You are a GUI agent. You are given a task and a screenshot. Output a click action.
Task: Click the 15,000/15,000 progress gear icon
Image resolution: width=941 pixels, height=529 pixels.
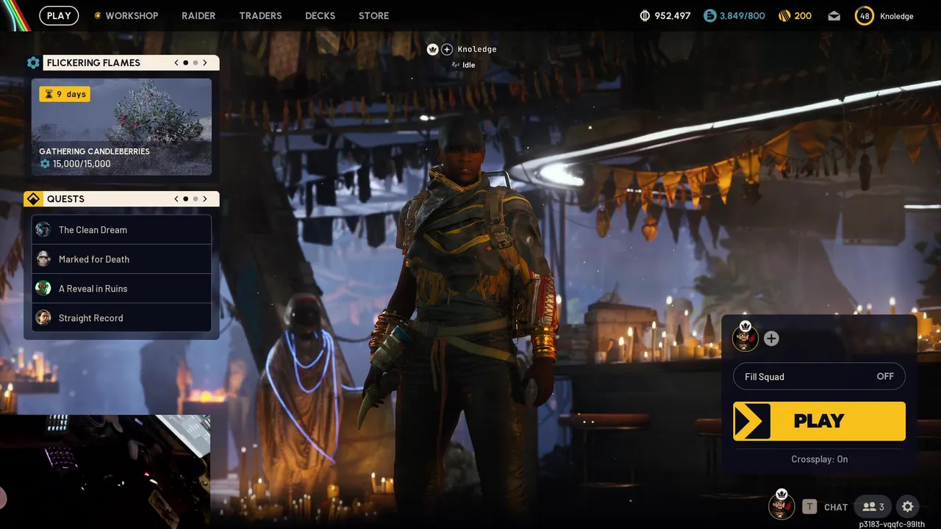pos(45,164)
